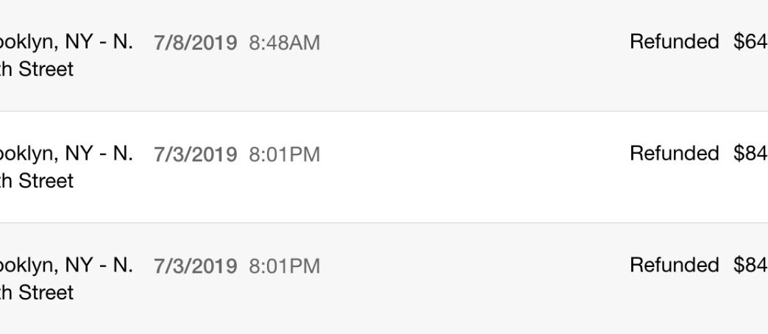
Task: Click 7/3/2019 date in bottom row
Action: (x=196, y=266)
